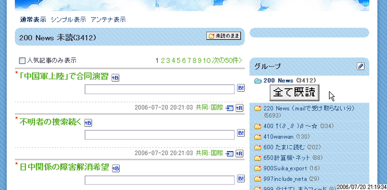Viewport: 387px width, 190px height.
Task: Open the 共同::国際 feed link on first entry
Action: coord(209,108)
